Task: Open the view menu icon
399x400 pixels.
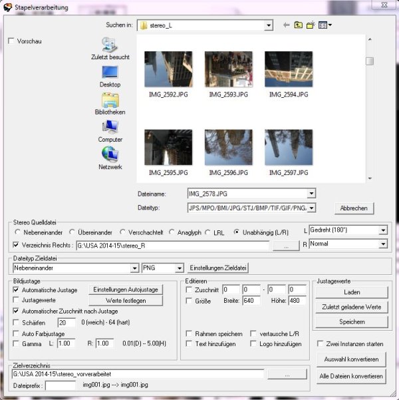Action: [325, 25]
